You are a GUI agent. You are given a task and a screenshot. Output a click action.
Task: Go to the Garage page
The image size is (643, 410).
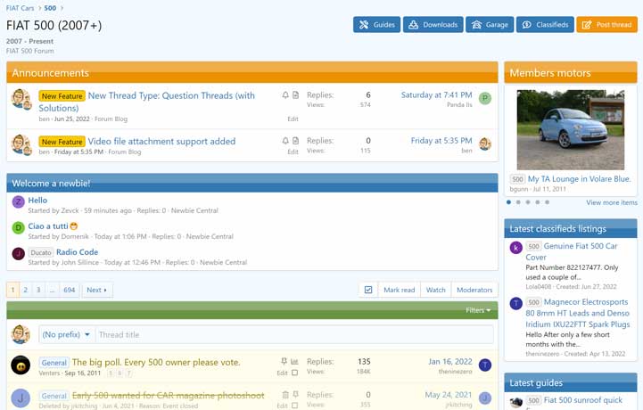click(x=490, y=25)
